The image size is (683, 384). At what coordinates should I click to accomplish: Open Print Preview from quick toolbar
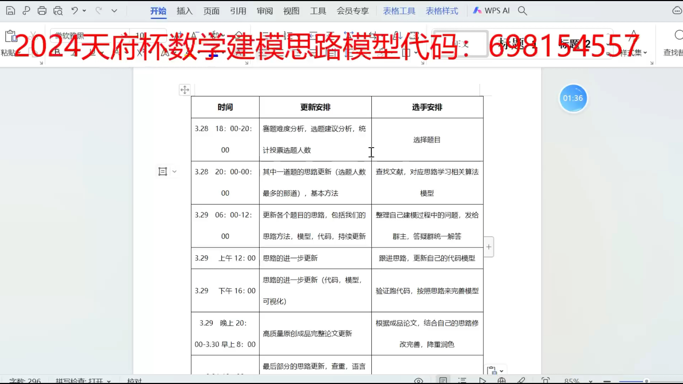coord(58,11)
